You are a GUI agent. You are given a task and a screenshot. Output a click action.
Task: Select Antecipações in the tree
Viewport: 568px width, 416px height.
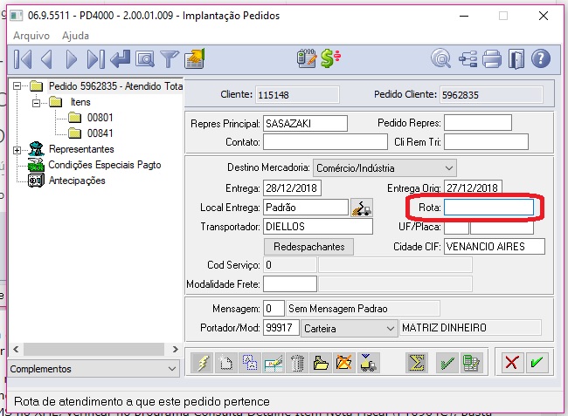click(x=77, y=181)
